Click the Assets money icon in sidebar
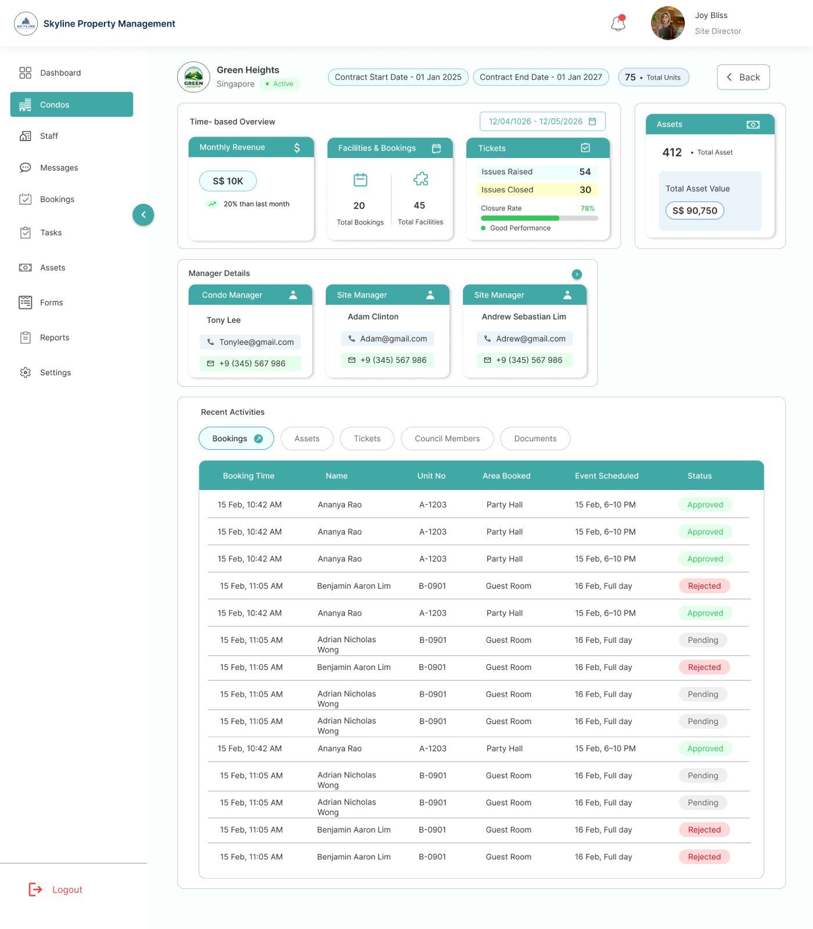The width and height of the screenshot is (813, 929). coord(25,268)
